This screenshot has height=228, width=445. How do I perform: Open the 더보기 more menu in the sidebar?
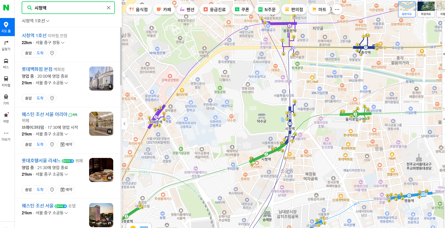point(6,136)
